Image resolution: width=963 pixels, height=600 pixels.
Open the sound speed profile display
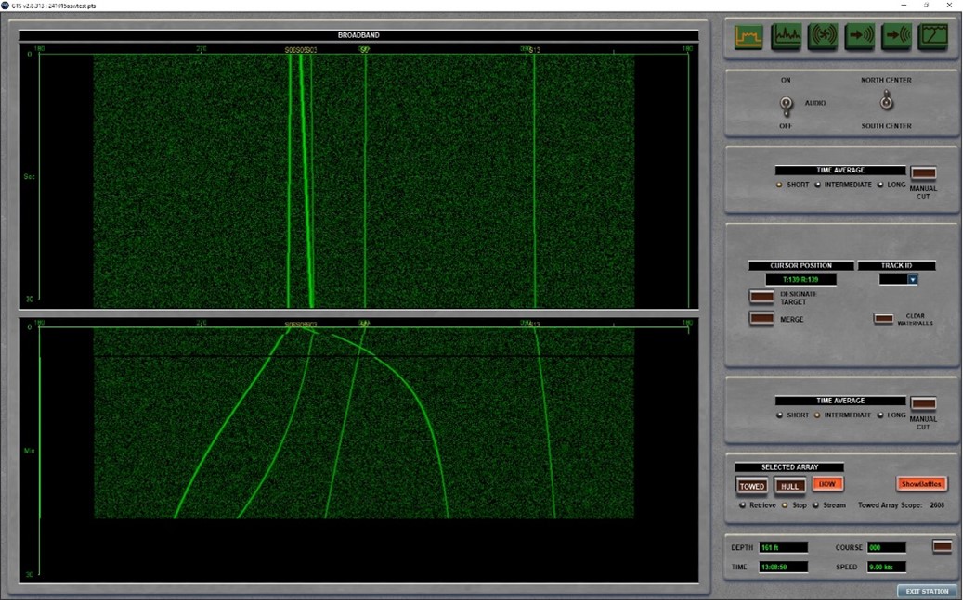[x=933, y=37]
